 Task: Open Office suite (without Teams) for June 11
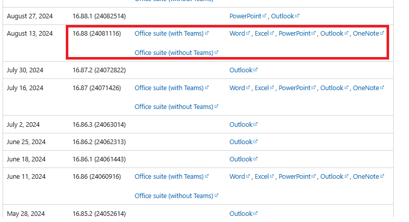pos(176,196)
